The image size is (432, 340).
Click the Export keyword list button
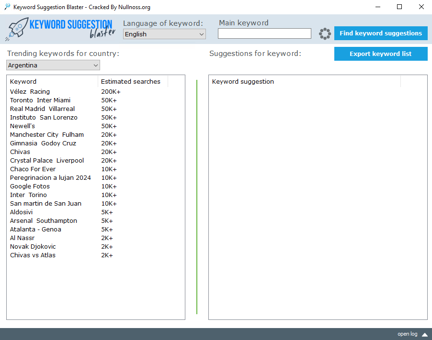click(x=381, y=54)
